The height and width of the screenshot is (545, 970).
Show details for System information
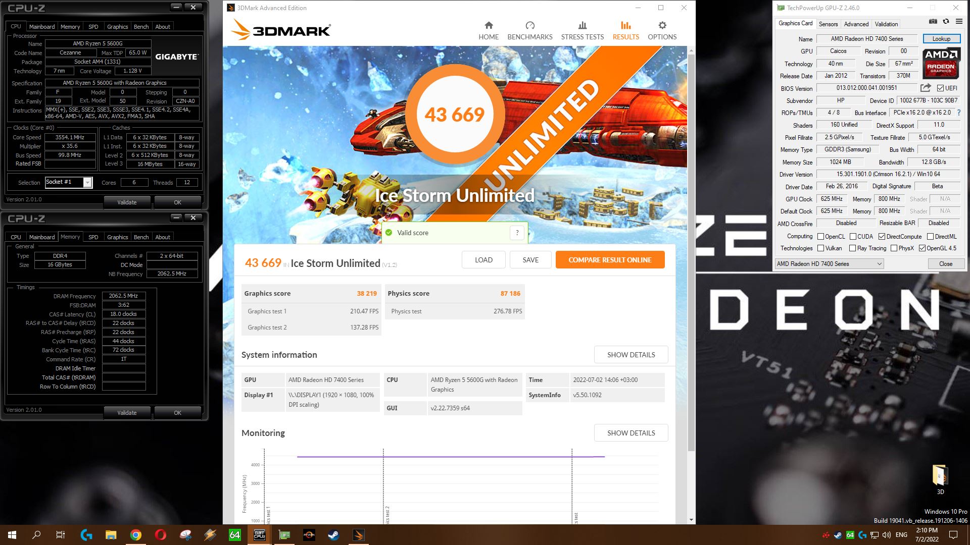(x=631, y=355)
